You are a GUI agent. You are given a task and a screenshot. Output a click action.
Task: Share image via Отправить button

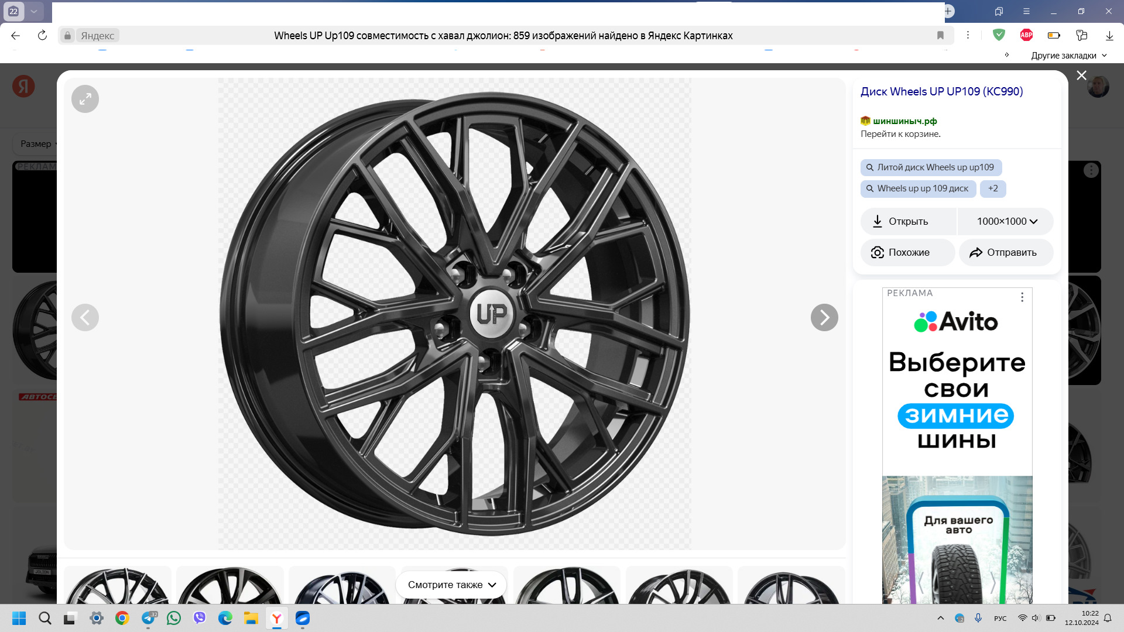tap(1006, 252)
